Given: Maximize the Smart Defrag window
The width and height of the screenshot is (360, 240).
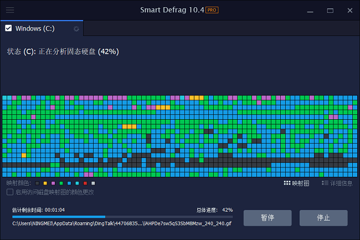Looking at the screenshot, I should (330, 11).
